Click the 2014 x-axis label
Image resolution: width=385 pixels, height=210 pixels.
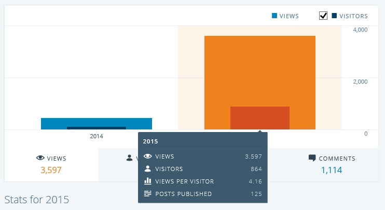(96, 136)
